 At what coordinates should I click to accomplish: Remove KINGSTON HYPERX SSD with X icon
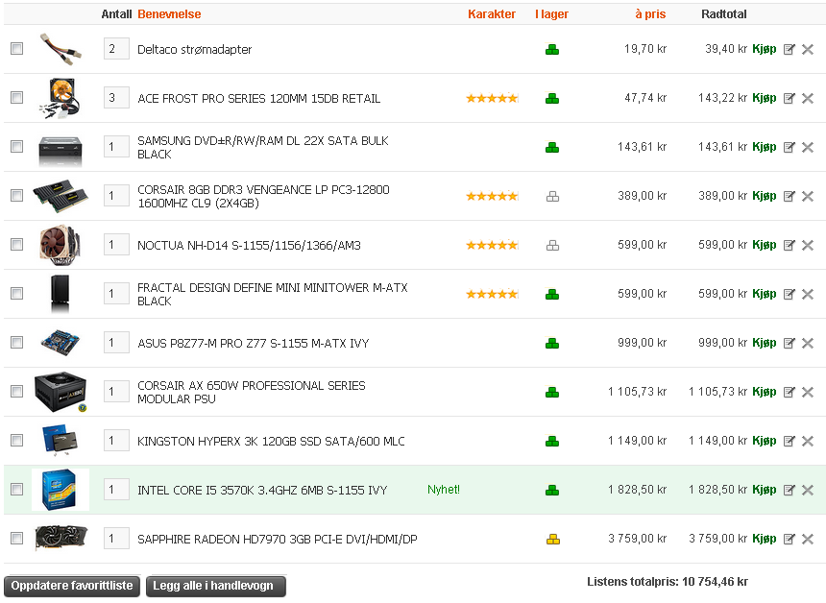(808, 442)
